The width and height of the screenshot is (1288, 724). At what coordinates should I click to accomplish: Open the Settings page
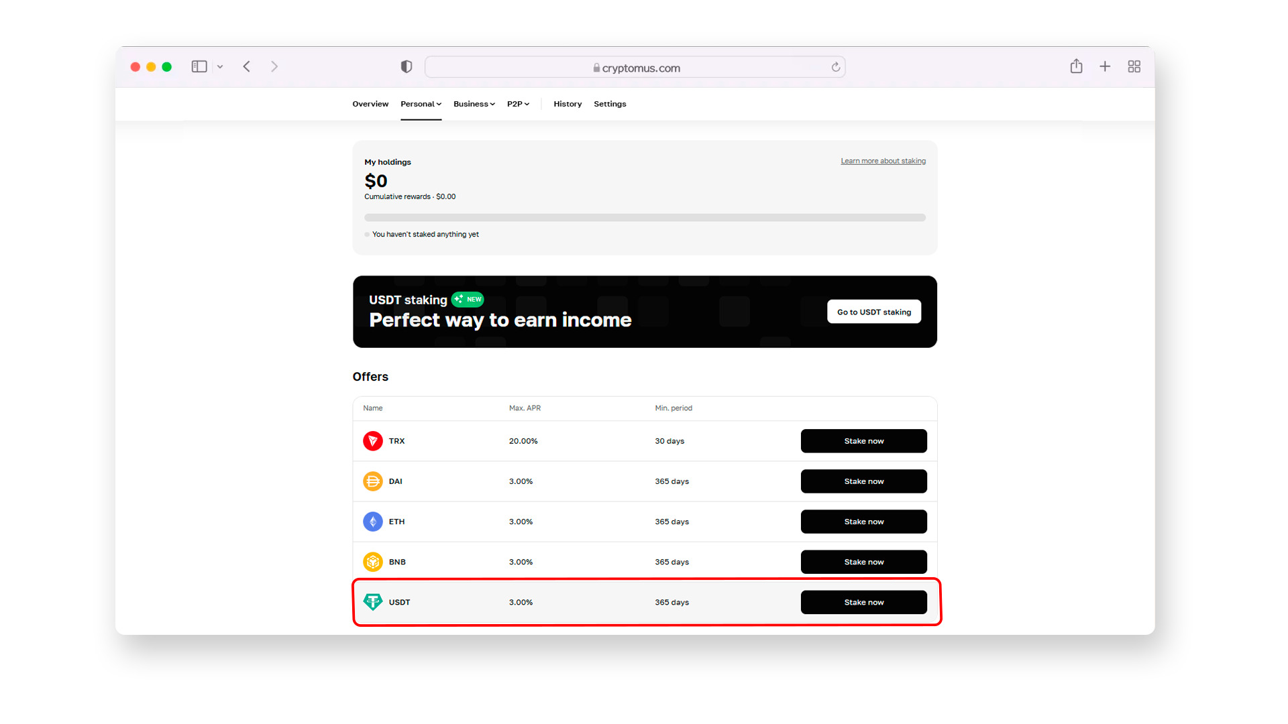pyautogui.click(x=610, y=103)
